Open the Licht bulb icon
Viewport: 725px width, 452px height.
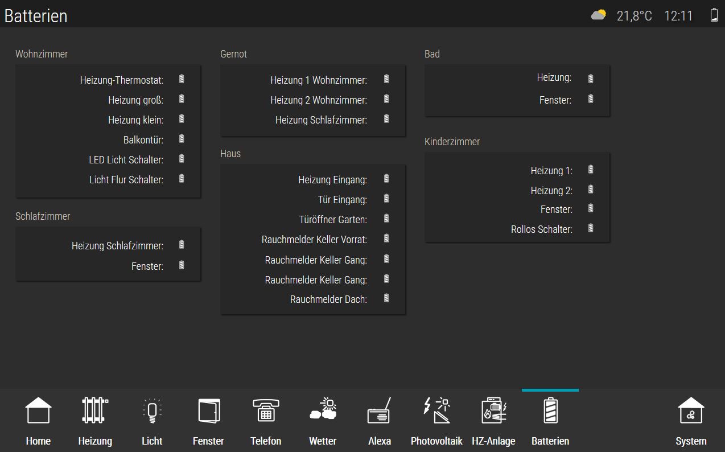point(152,410)
